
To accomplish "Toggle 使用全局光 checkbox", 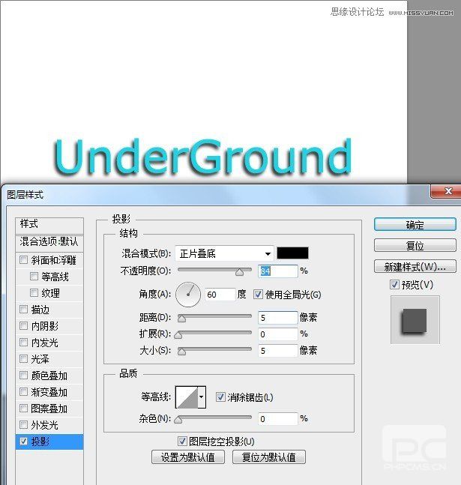I will click(x=258, y=294).
